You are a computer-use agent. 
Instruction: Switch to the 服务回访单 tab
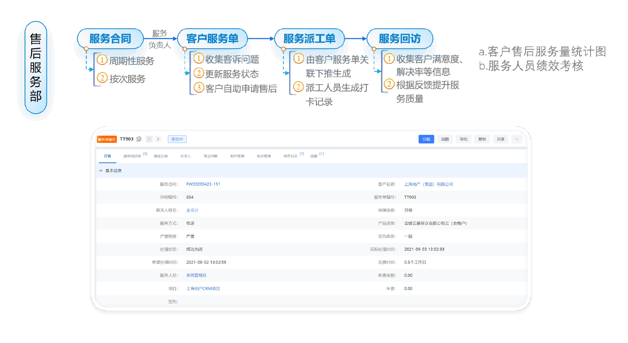point(132,156)
